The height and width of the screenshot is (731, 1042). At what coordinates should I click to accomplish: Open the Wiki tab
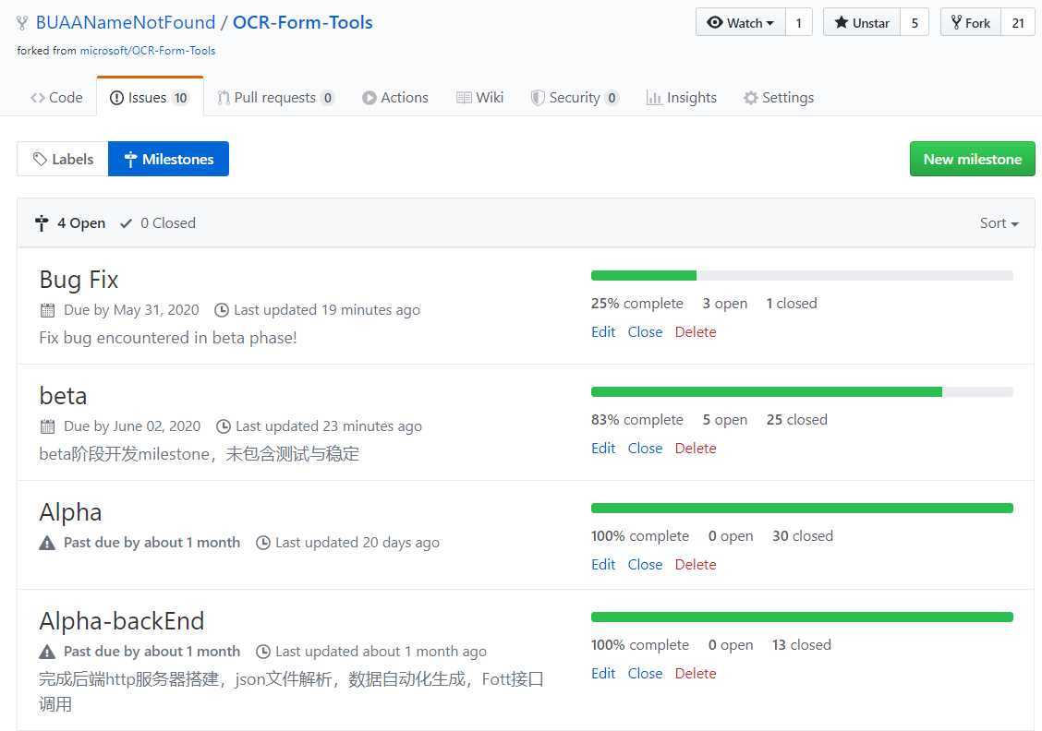coord(479,98)
